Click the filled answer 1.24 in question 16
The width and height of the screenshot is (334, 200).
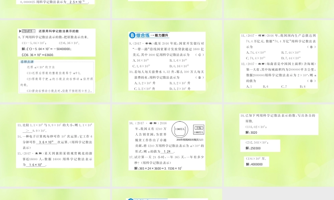click(167, 152)
